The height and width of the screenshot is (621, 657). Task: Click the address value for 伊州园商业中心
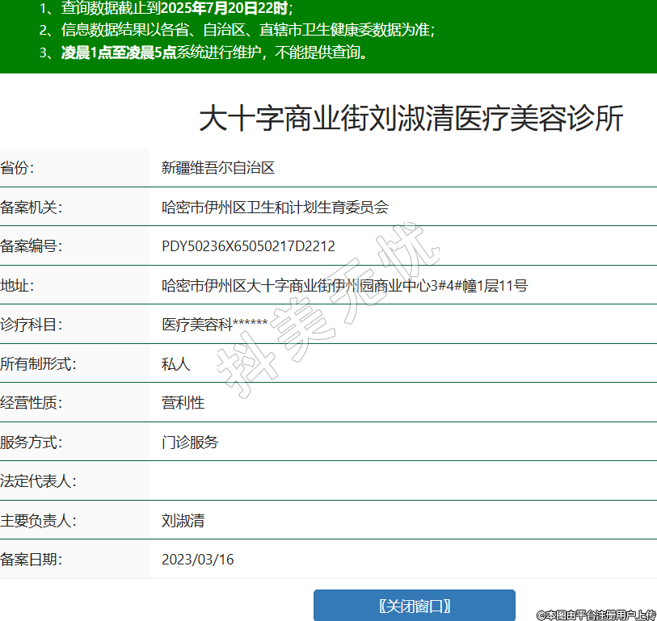click(x=344, y=285)
